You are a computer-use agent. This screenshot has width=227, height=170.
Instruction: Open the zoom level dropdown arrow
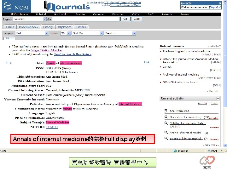tap(221, 151)
